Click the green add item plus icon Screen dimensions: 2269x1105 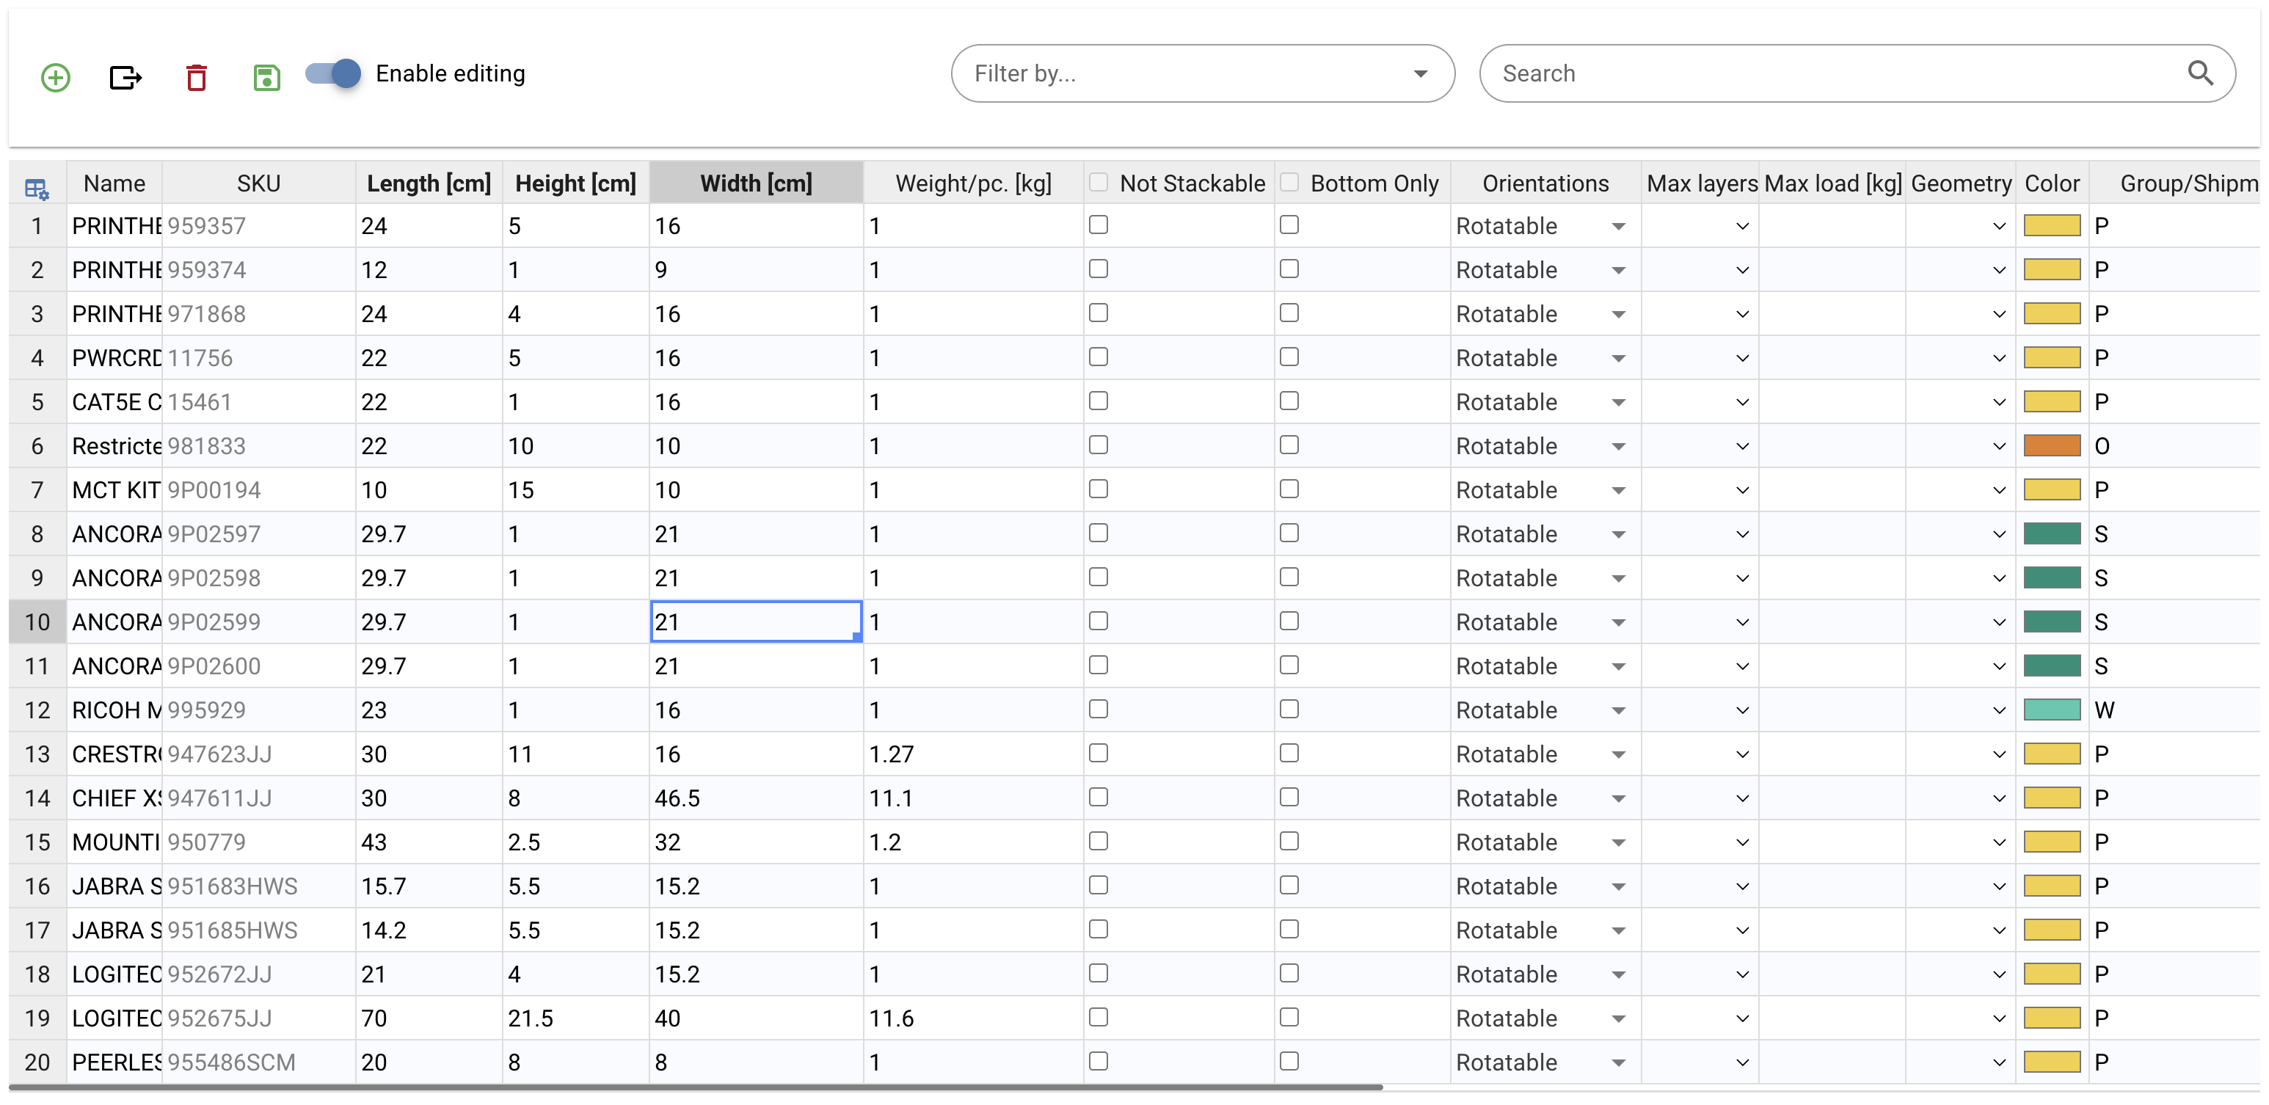click(56, 78)
